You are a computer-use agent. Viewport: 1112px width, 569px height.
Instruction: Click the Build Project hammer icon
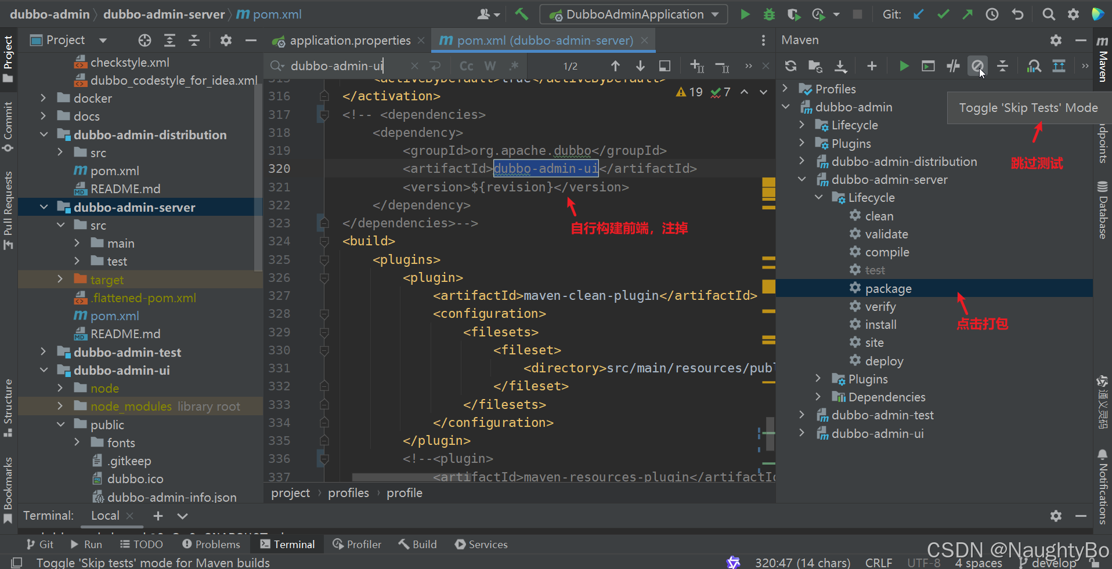(521, 14)
